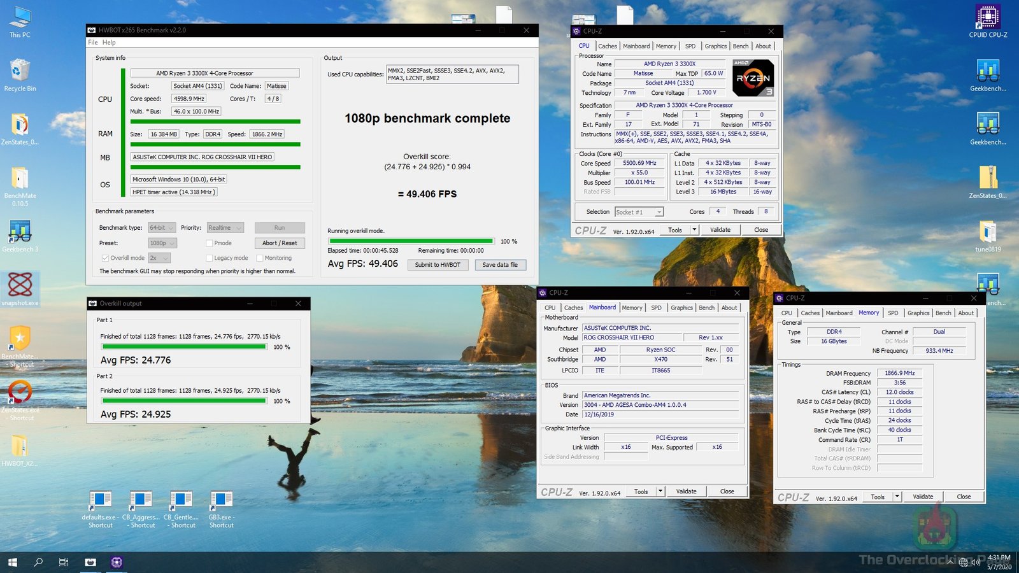Click the Windows Start button
1019x573 pixels.
pyautogui.click(x=12, y=562)
